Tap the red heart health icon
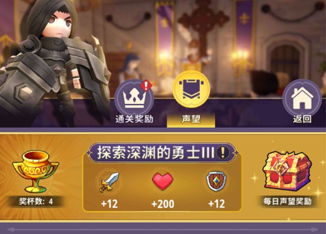Viewport: 326px width, 234px height. (x=163, y=181)
